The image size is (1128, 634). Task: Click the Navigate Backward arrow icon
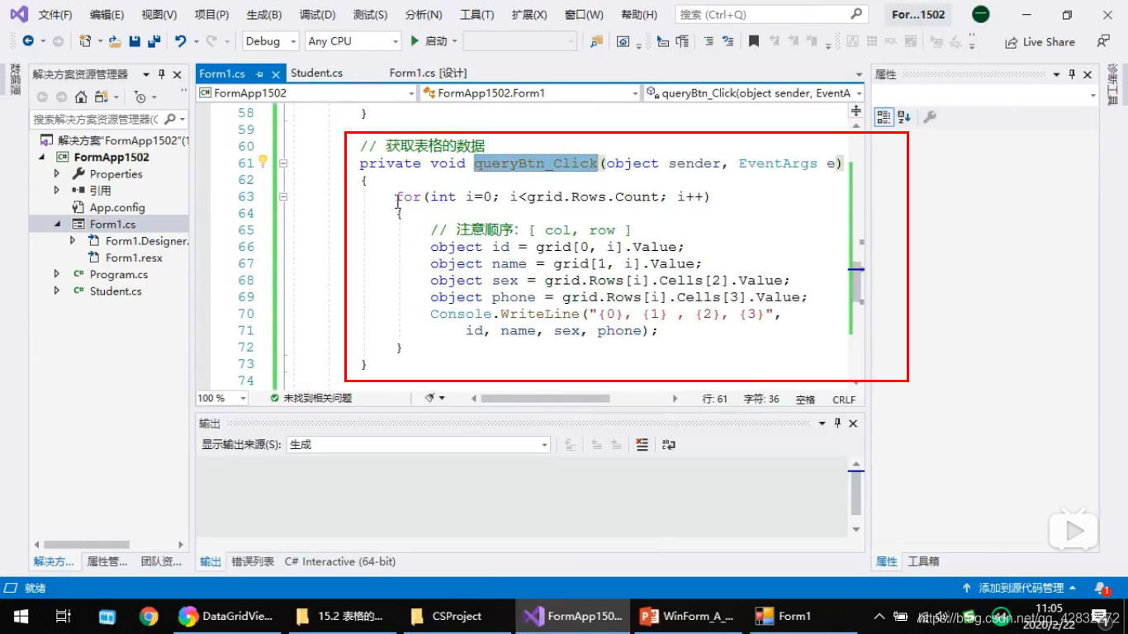pyautogui.click(x=28, y=41)
